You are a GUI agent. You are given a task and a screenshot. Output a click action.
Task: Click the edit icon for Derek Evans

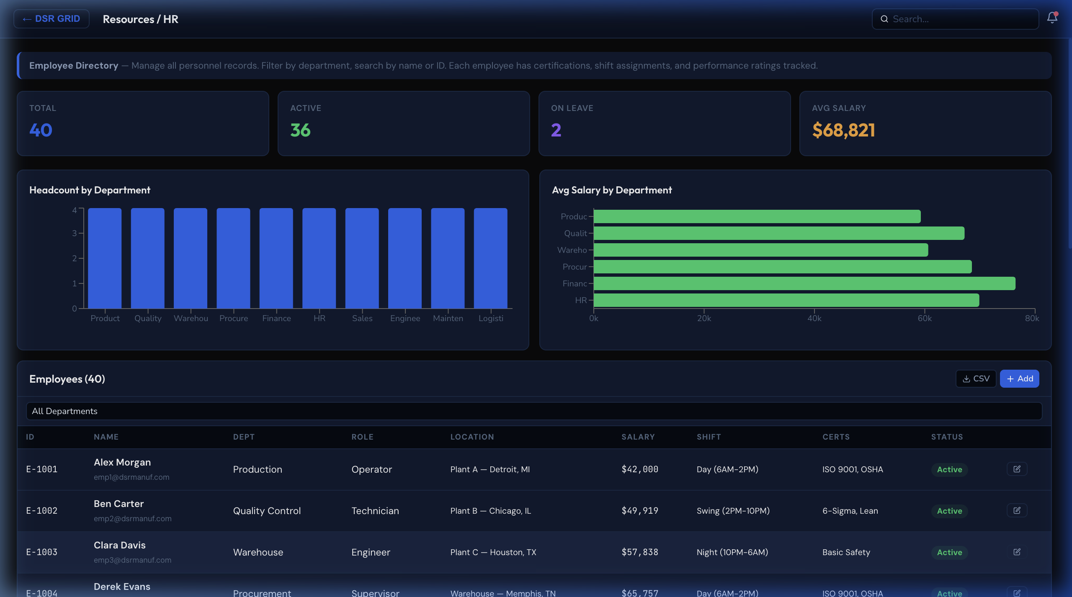click(1017, 592)
